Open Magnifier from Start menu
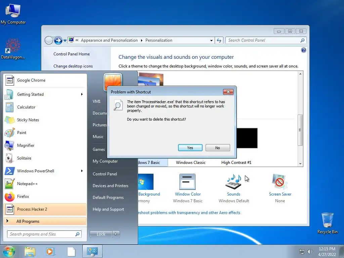This screenshot has height=258, width=344. coord(45,145)
